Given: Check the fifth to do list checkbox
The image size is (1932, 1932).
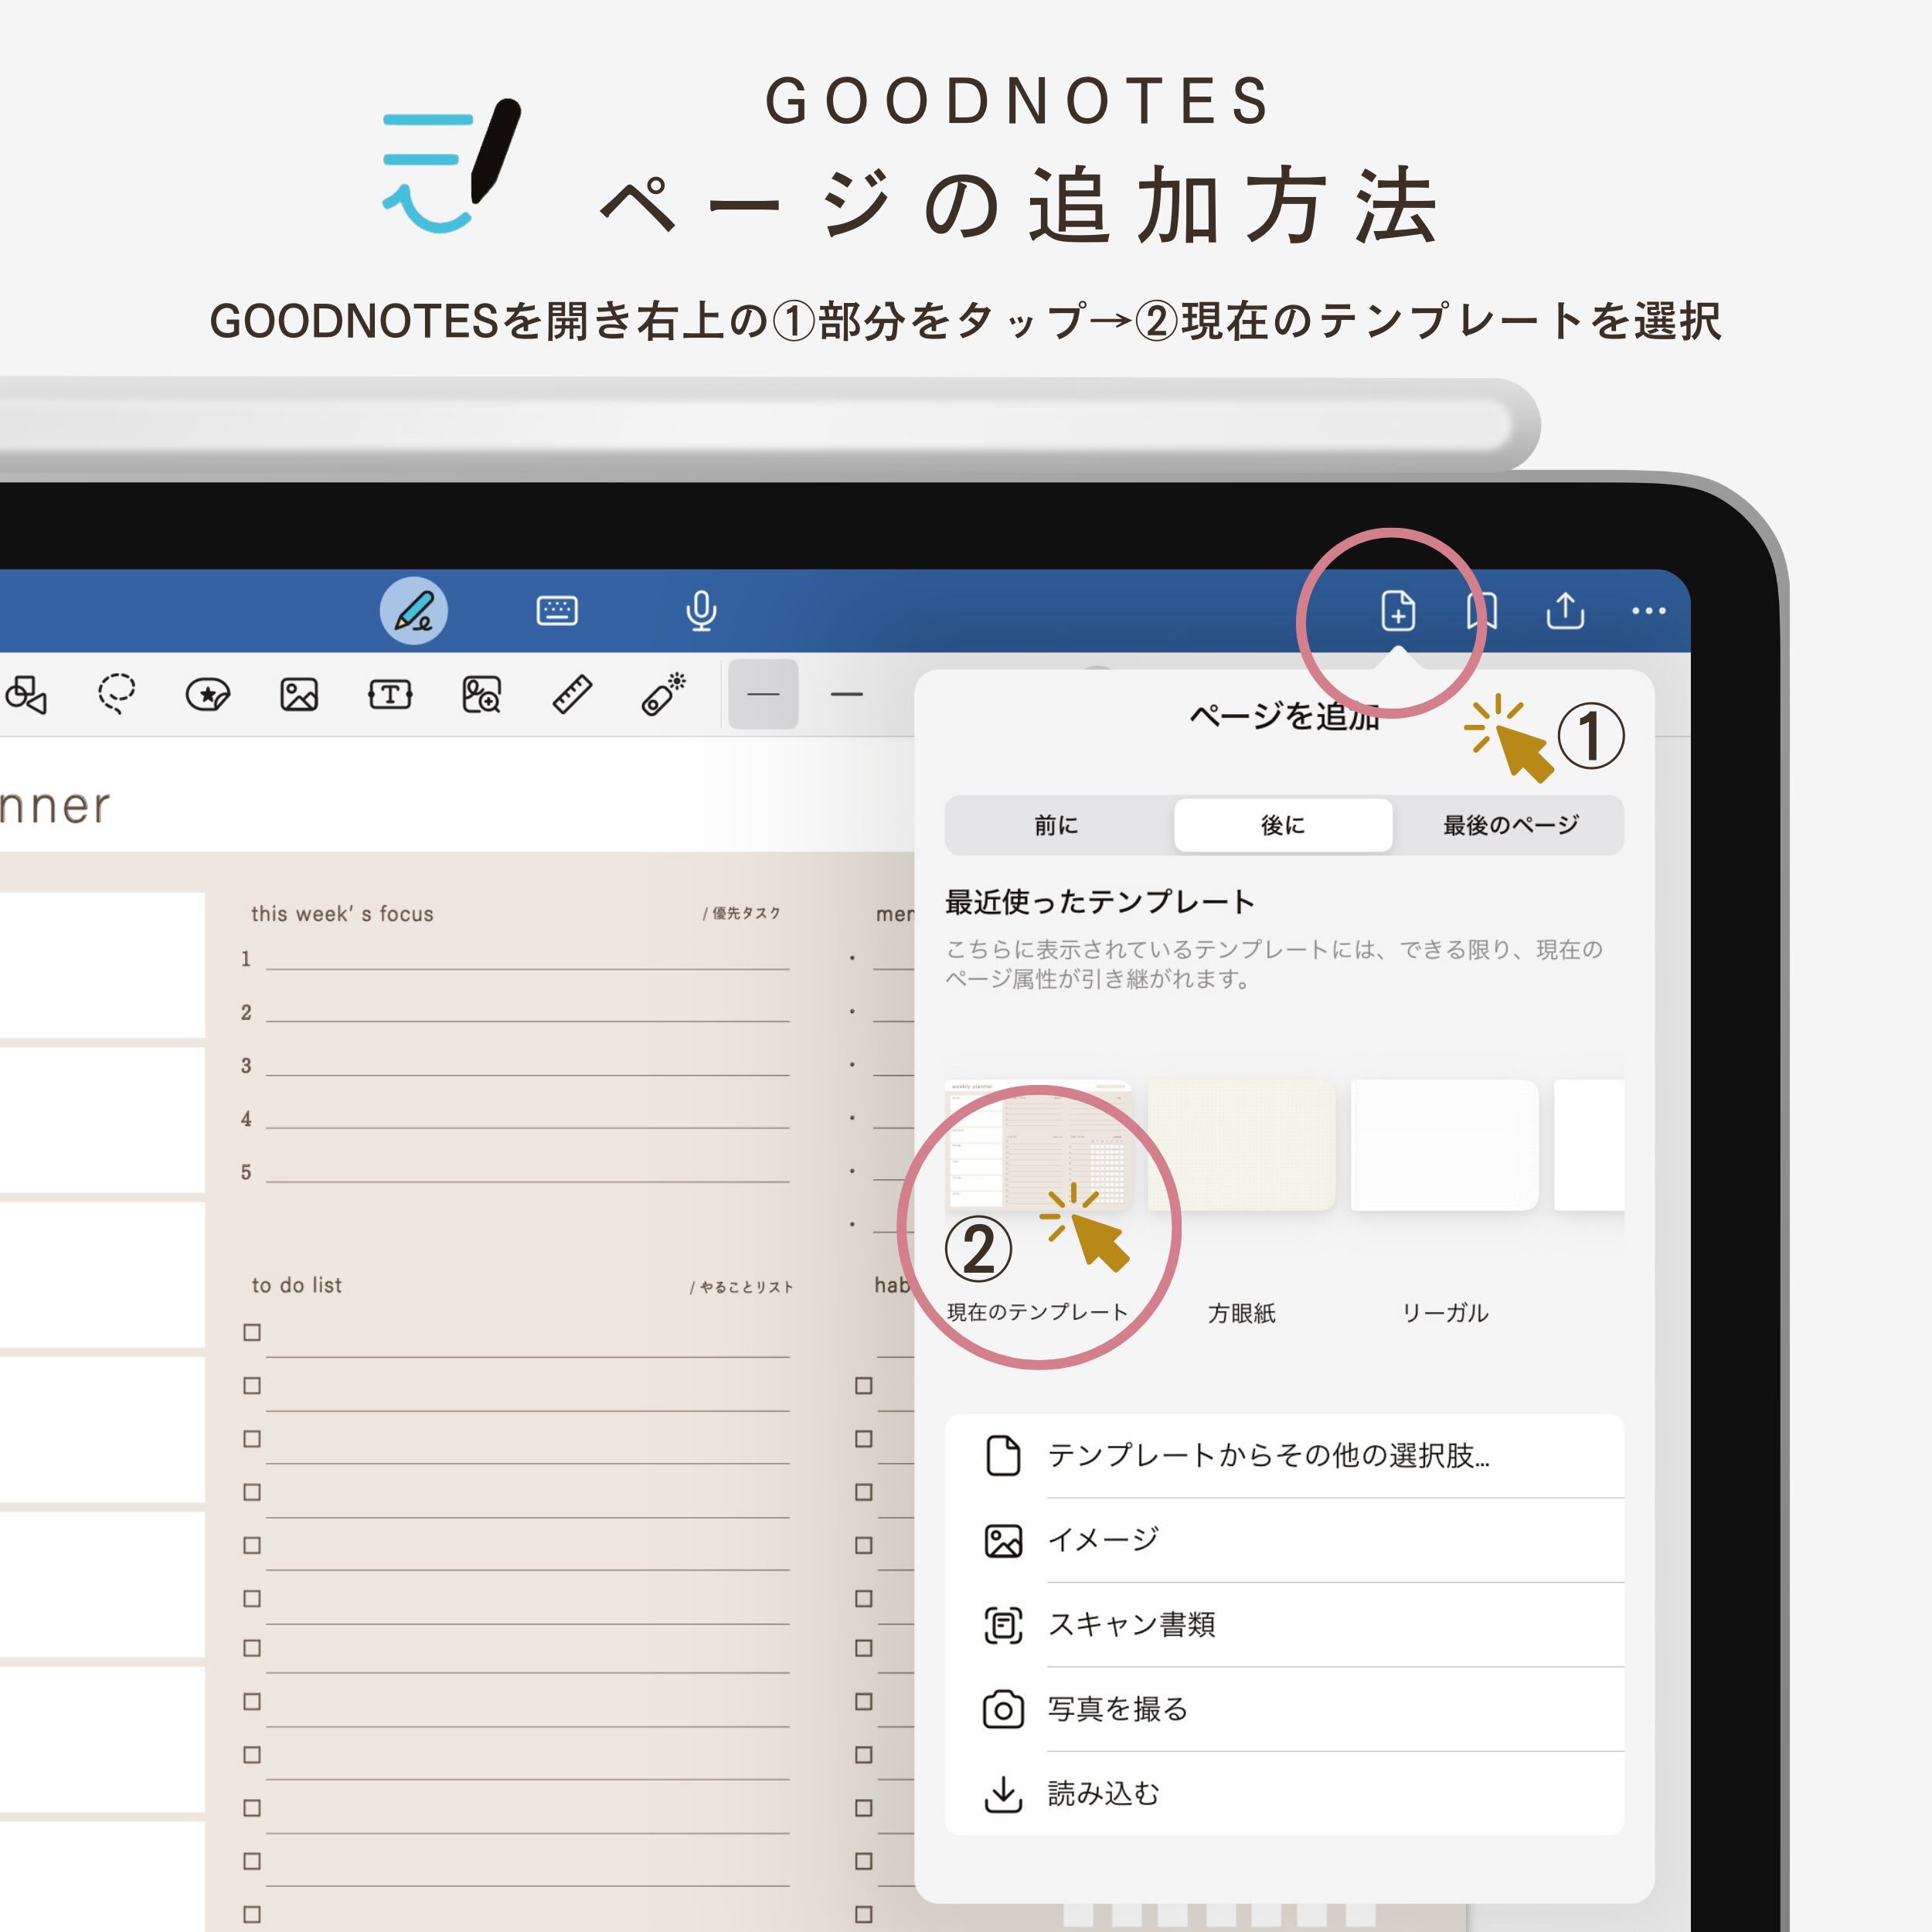Looking at the screenshot, I should coord(252,1545).
